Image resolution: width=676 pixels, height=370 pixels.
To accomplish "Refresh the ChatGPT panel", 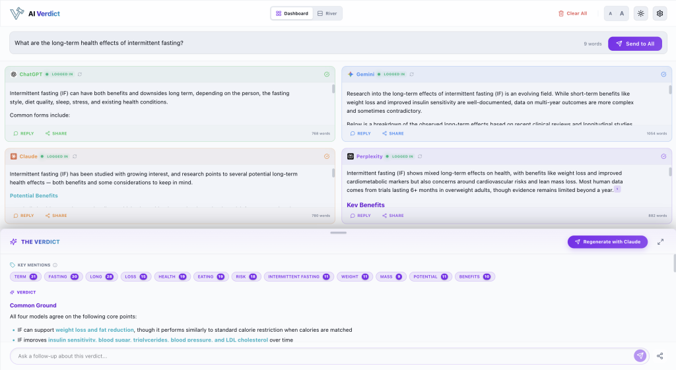I will [80, 74].
